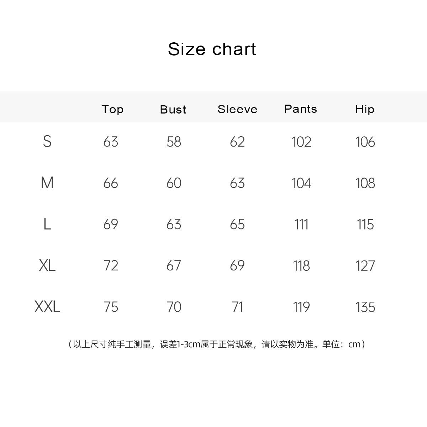This screenshot has height=427, width=427.
Task: Select the Hip column header
Action: 365,109
